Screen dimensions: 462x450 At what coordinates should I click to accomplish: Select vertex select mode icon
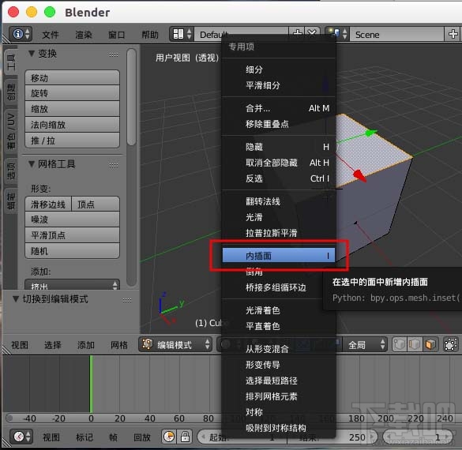click(x=400, y=344)
